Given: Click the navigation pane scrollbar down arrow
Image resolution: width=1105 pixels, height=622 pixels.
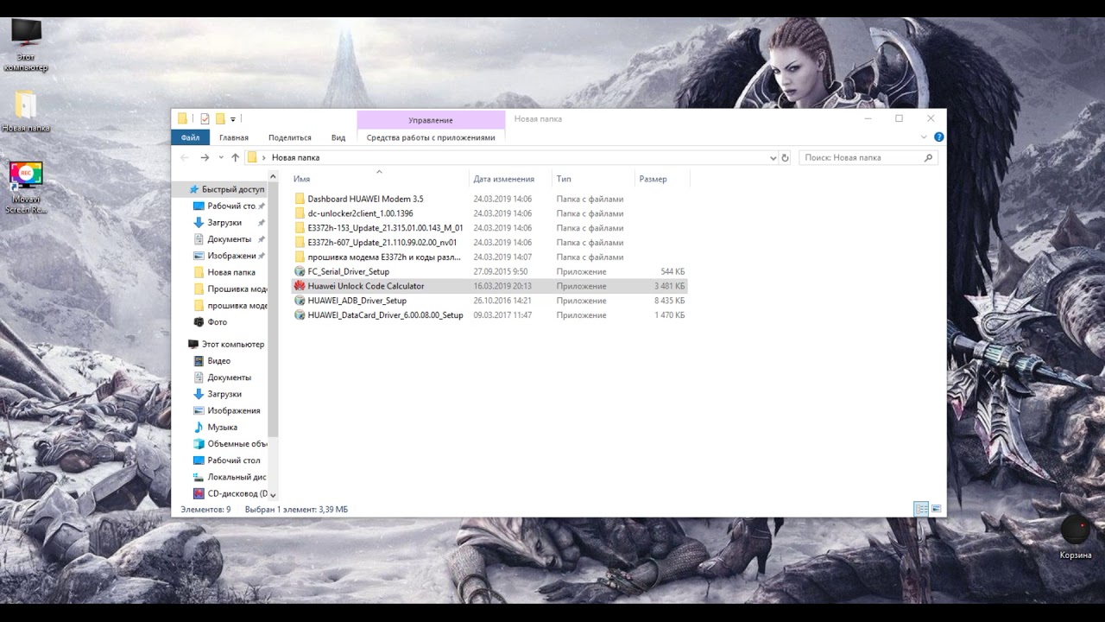Looking at the screenshot, I should (274, 495).
